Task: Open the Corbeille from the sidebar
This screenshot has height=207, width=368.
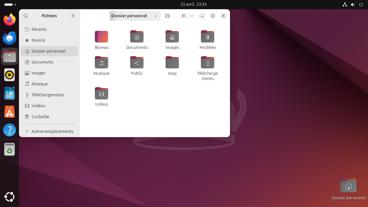Action: [40, 116]
